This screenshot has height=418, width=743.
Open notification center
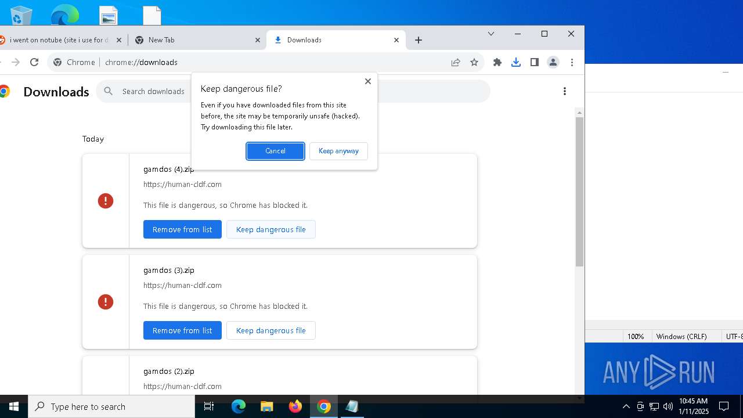724,406
